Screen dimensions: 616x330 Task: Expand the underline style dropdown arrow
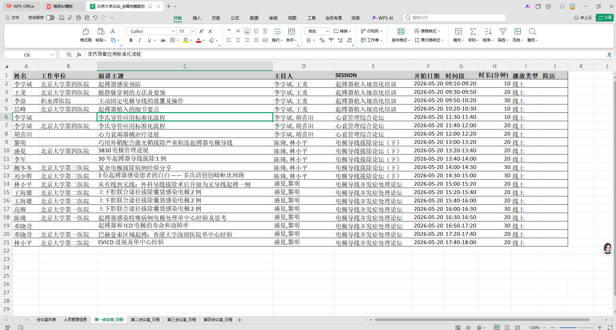click(x=155, y=40)
